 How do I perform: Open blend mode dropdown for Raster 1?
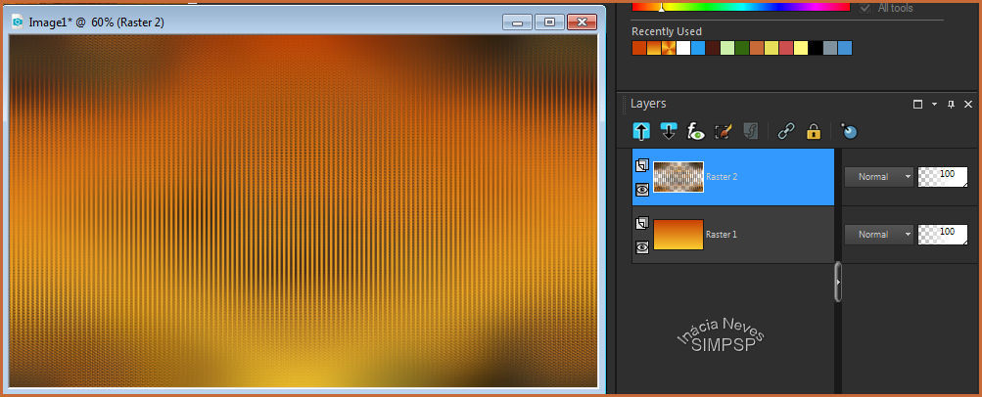[878, 235]
